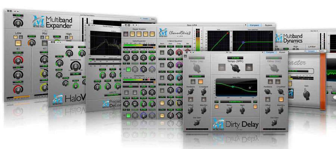Open the Transformer 2 character dropdown

pos(236,102)
